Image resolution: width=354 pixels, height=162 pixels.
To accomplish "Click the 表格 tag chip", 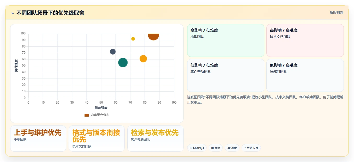I will point(216,148).
